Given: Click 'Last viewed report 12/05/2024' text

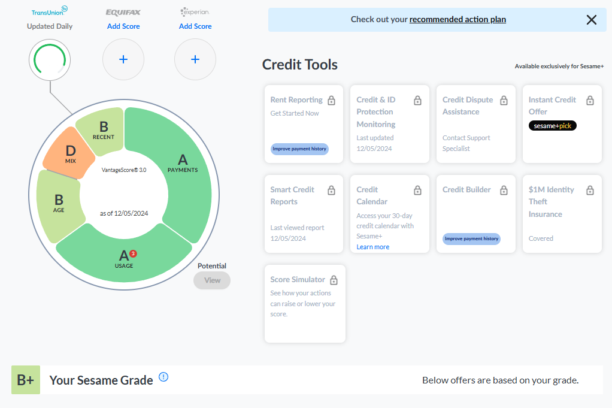Looking at the screenshot, I should [297, 233].
